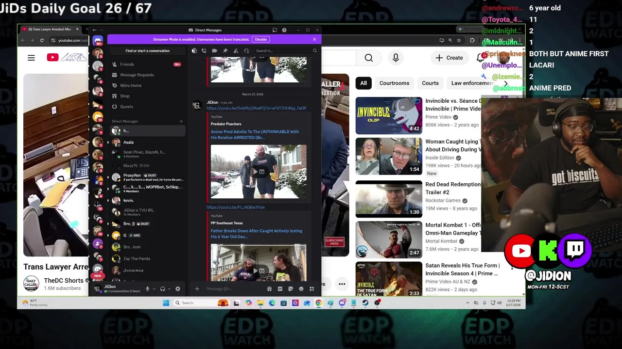Attach file with plus icon in message bar
Viewport: 622px width, 349px height.
pos(197,289)
